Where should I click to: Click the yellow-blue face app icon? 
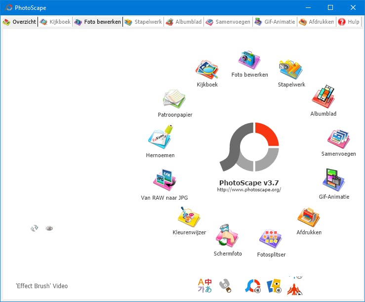tap(274, 286)
